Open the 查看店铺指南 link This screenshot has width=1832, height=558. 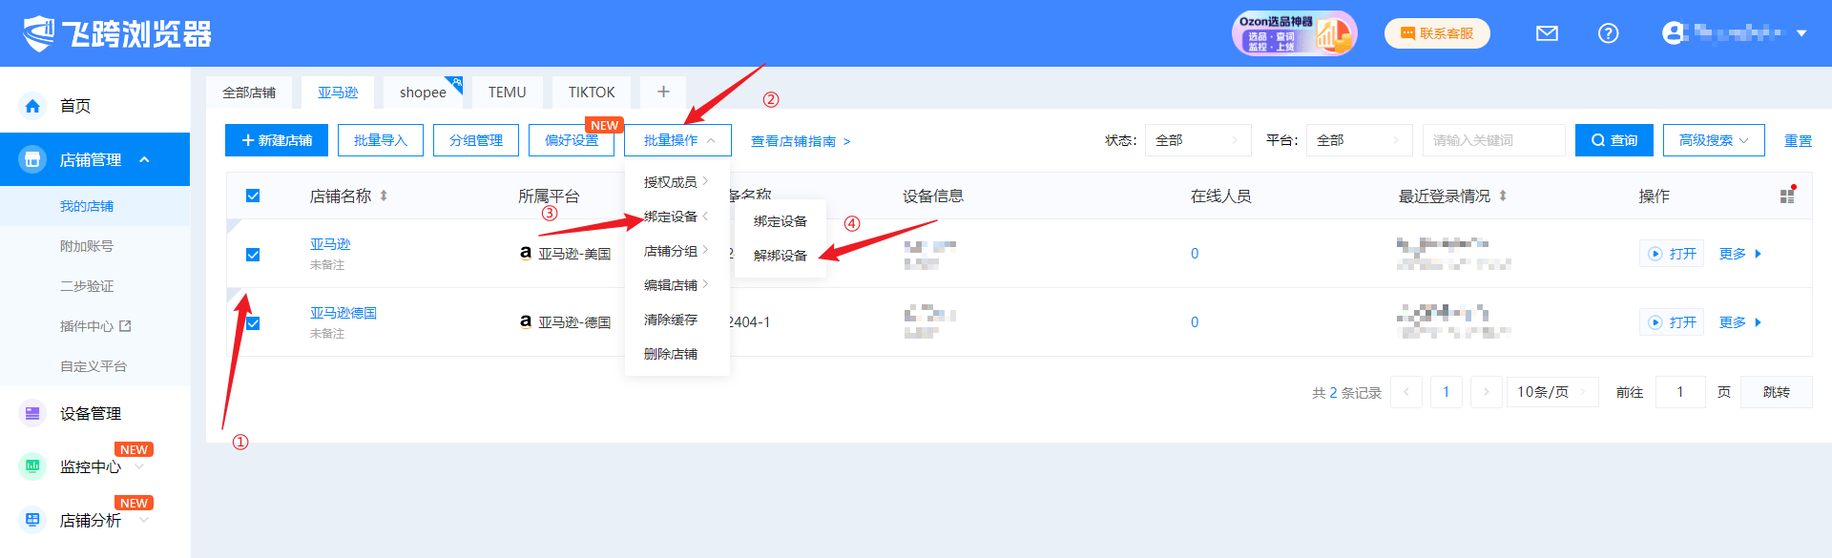[x=800, y=141]
